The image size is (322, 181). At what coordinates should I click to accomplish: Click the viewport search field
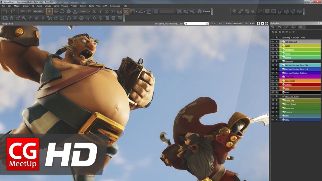click(x=196, y=23)
